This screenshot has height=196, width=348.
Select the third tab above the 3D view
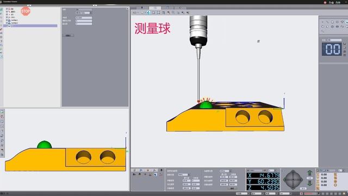click(168, 8)
